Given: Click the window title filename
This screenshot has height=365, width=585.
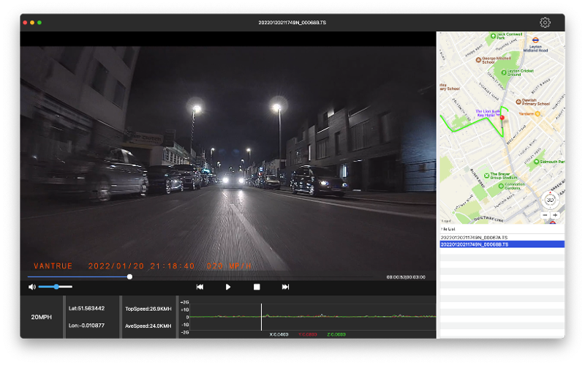Looking at the screenshot, I should [292, 23].
